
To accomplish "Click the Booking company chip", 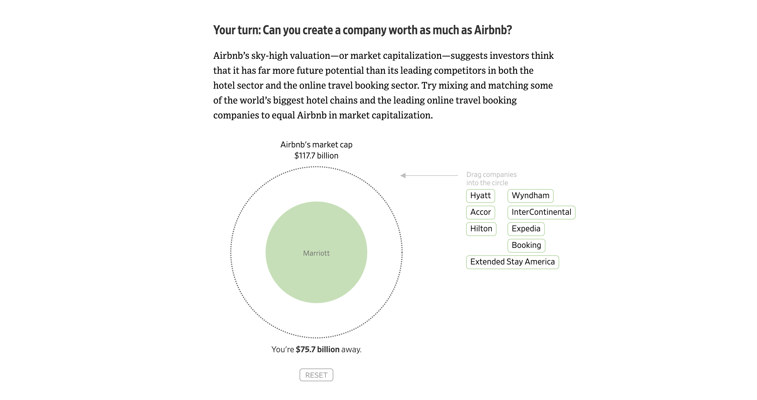I will pos(526,245).
